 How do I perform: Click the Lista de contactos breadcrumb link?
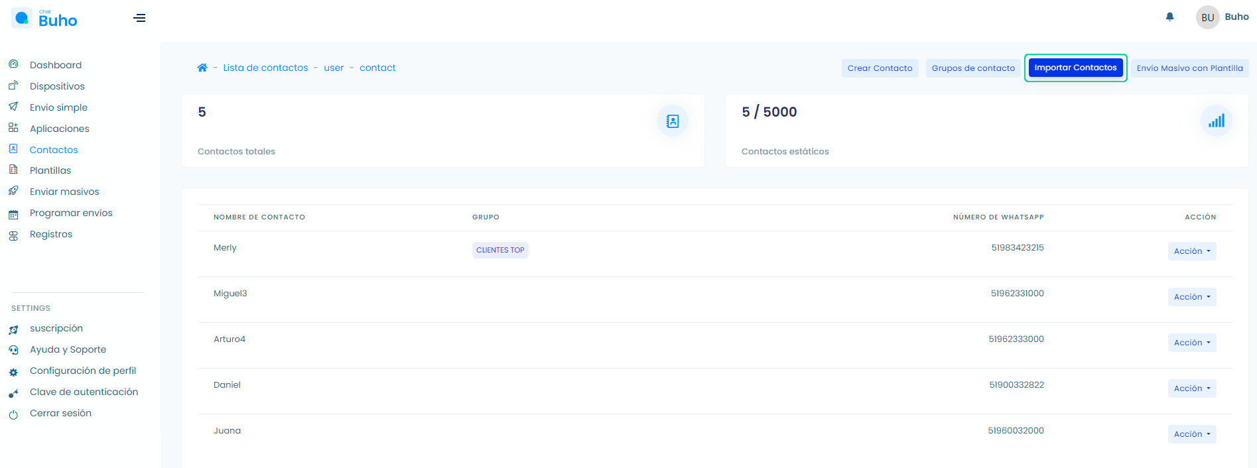(265, 68)
